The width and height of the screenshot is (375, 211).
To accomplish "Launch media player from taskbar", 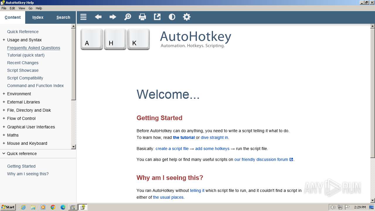I will [43, 207].
